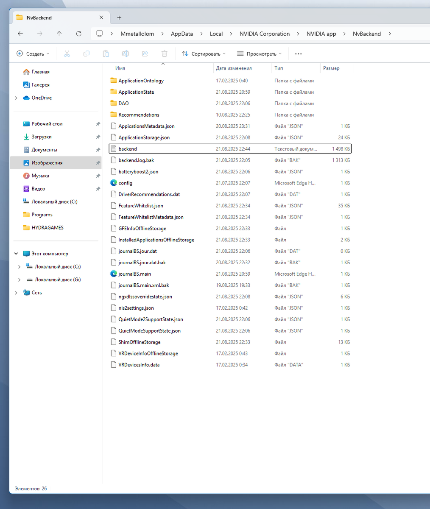Image resolution: width=430 pixels, height=509 pixels.
Task: Click Local in the address breadcrumb
Action: tap(216, 34)
